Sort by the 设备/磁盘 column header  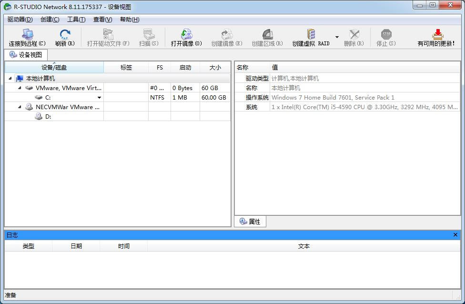[54, 67]
